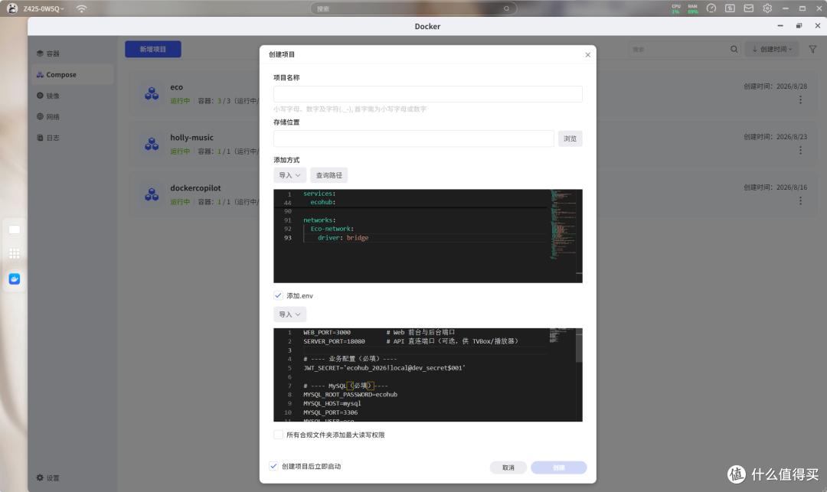Focus the top system search bar

click(413, 8)
